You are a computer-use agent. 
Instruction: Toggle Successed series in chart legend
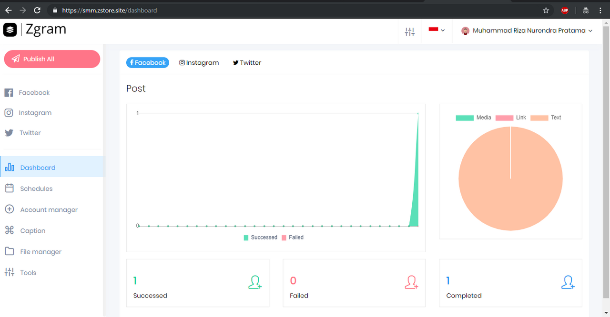point(261,238)
